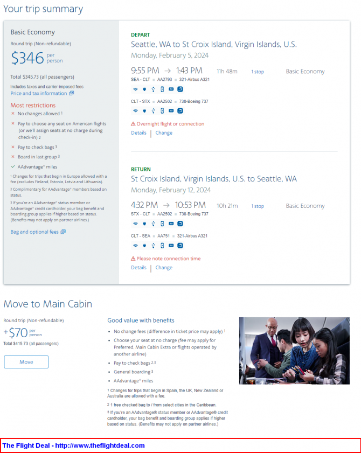Change the return flight
361x453 pixels.
(164, 268)
